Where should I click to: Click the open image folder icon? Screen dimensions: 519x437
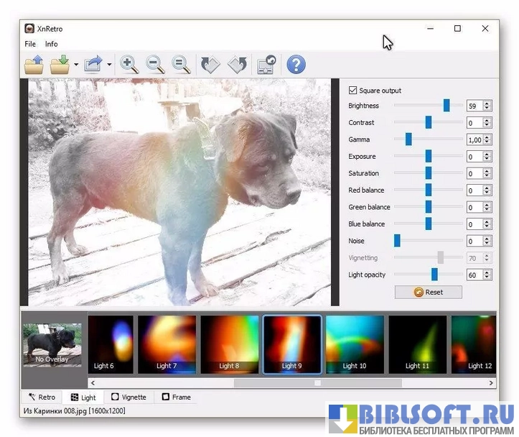click(x=34, y=65)
